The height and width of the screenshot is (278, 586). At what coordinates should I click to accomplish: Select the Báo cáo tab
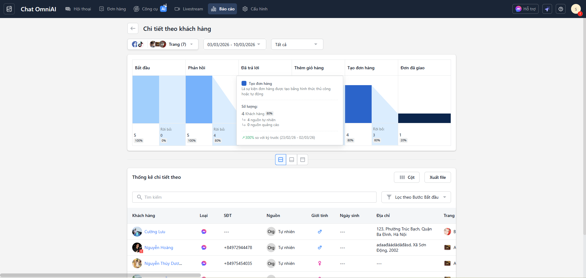click(223, 9)
